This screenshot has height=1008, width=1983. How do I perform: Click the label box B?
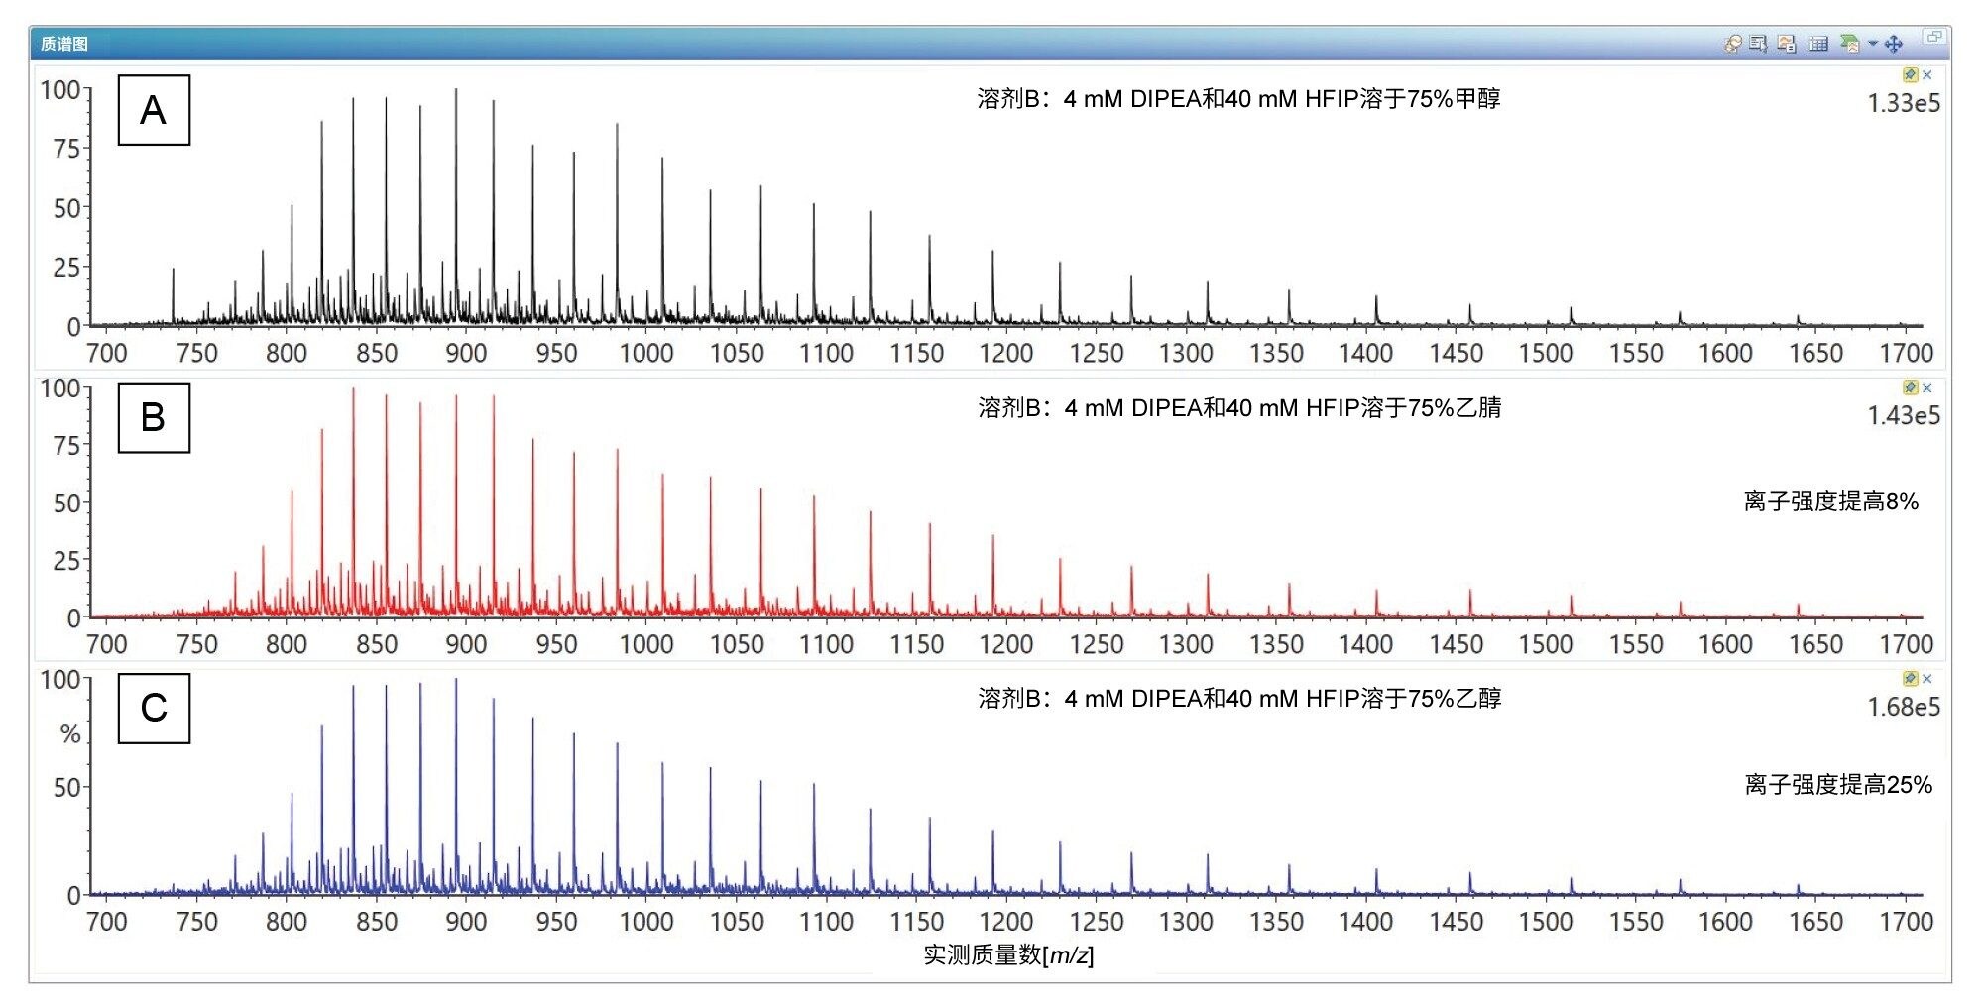tap(154, 417)
